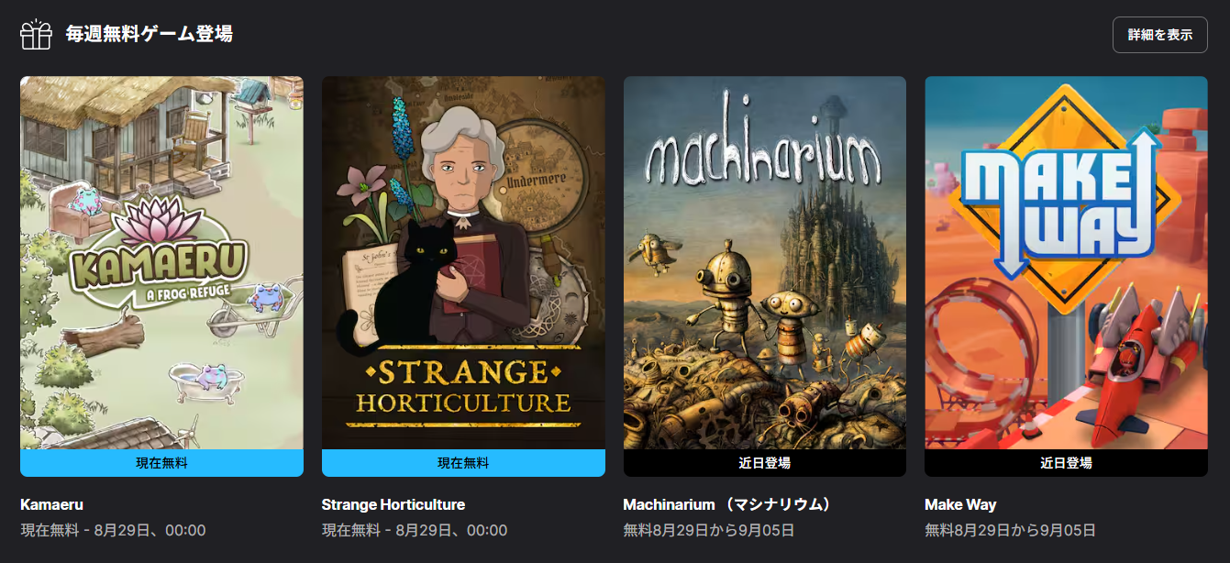This screenshot has width=1230, height=563.
Task: Open the Machinarium cover art
Action: coord(765,262)
